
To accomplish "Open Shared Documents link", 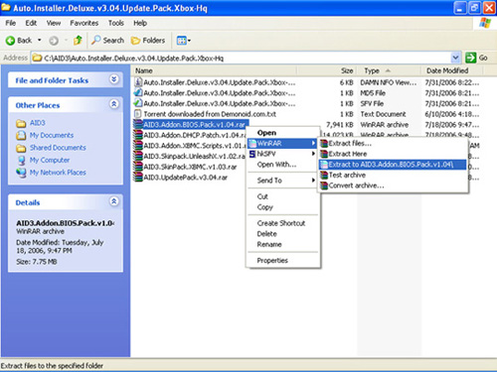I will click(58, 148).
